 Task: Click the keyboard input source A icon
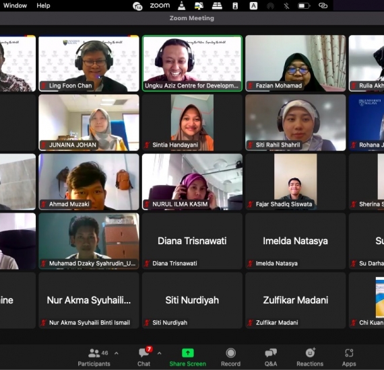point(253,5)
